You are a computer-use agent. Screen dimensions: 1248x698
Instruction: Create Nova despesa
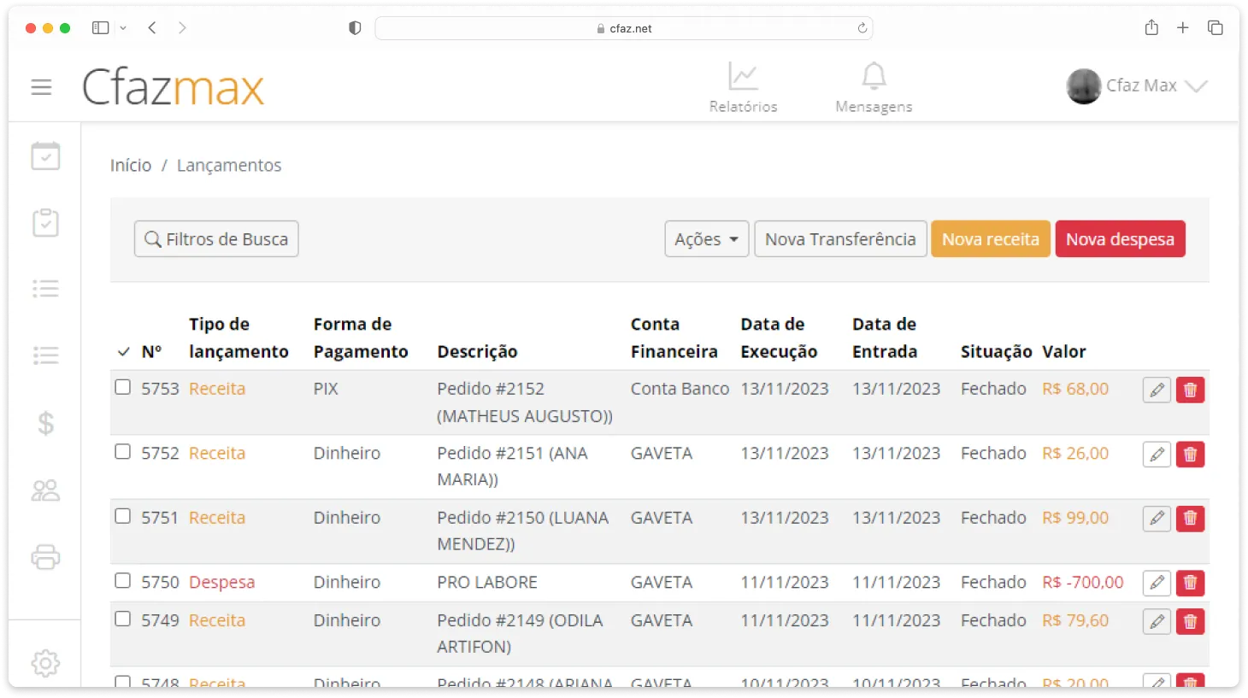click(x=1120, y=239)
